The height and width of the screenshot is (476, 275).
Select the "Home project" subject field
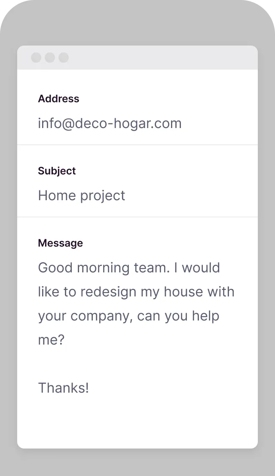(x=82, y=196)
